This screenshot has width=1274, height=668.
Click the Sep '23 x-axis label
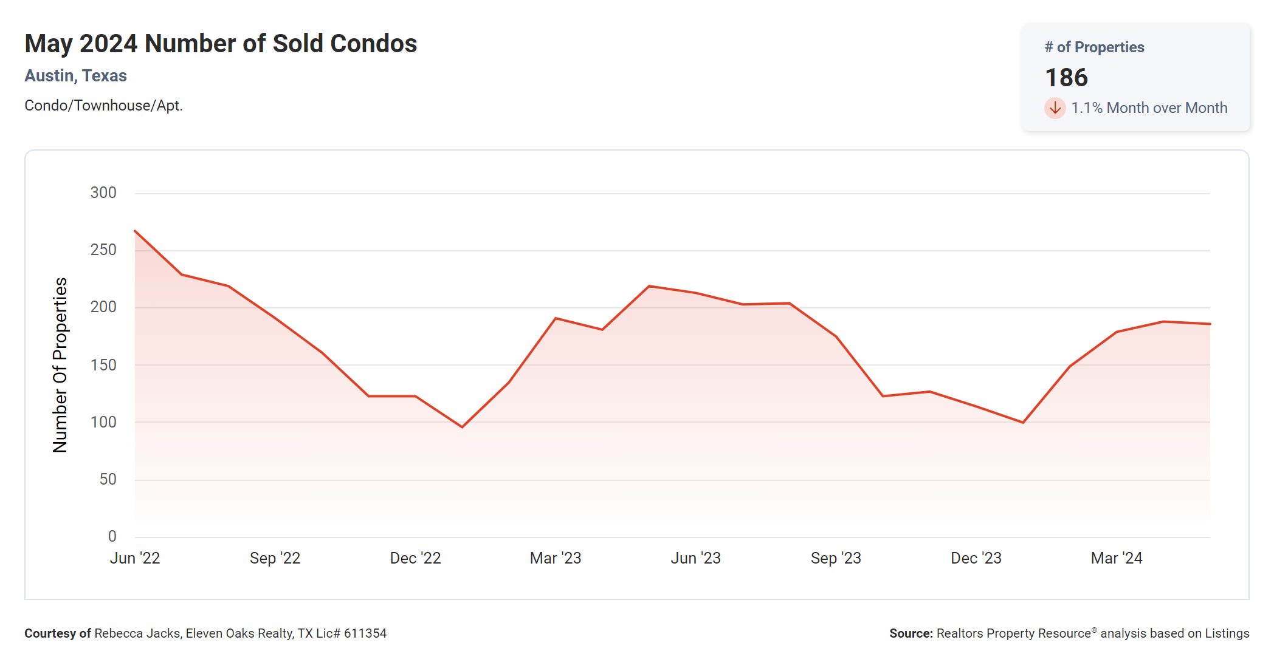pos(836,558)
